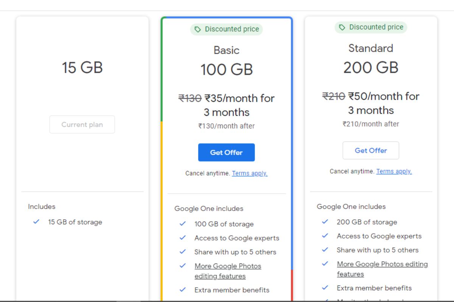Viewport: 454px width, 302px height.
Task: Click Get Offer on the Basic 100 GB plan
Action: click(226, 152)
